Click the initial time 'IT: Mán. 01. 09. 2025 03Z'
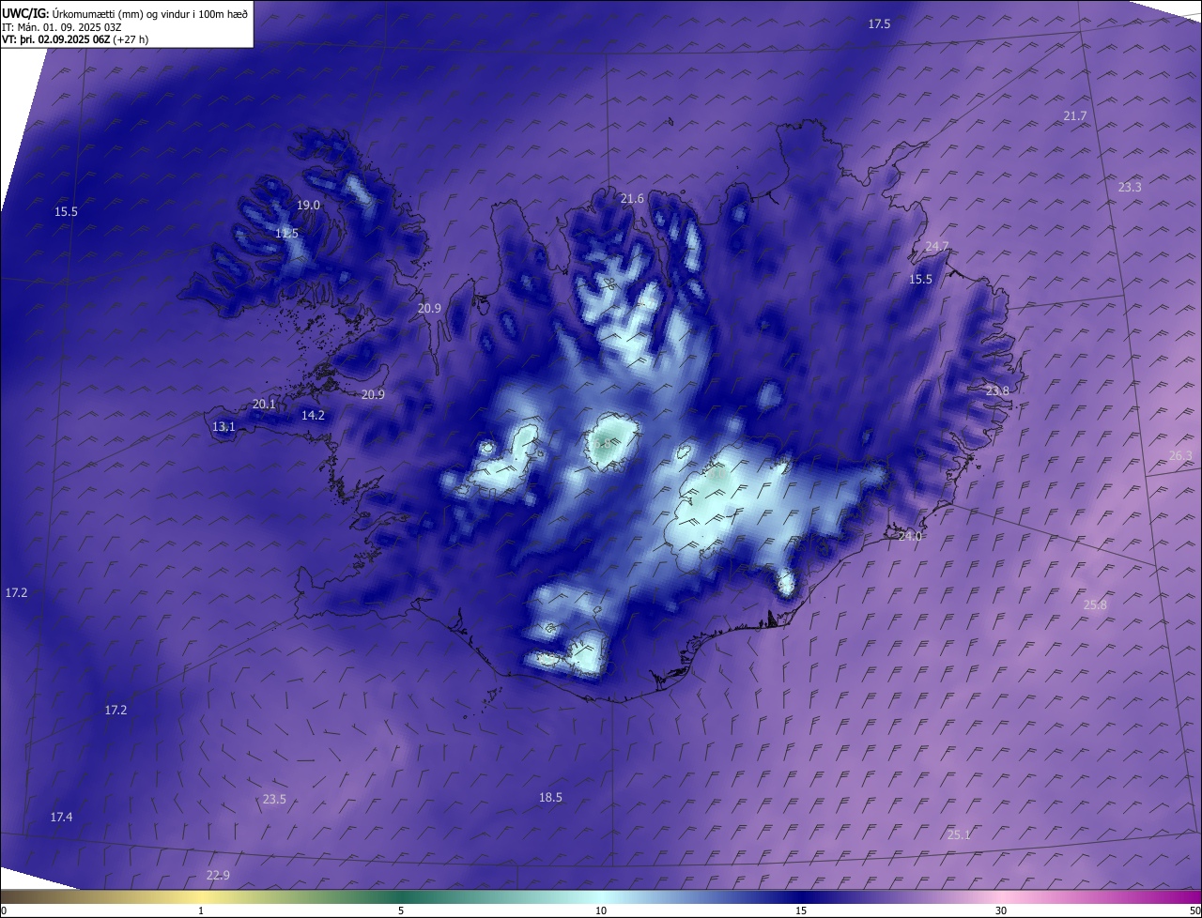 click(x=64, y=27)
